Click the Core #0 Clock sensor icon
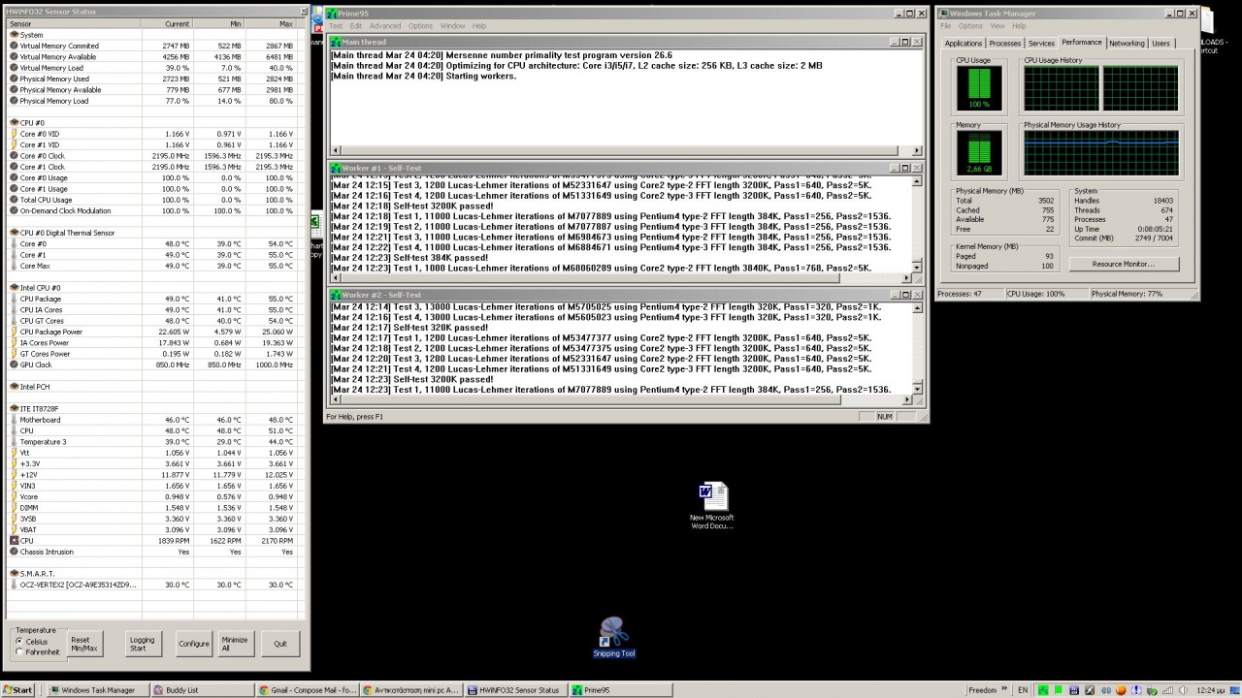1242x698 pixels. (x=14, y=156)
